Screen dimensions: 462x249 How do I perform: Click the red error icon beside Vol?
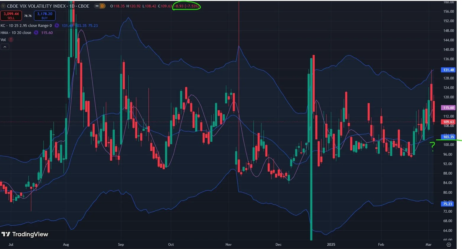(x=11, y=40)
